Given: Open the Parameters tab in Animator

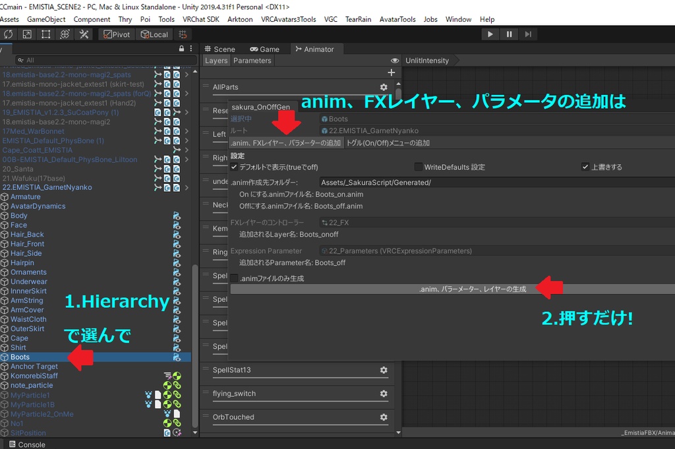Looking at the screenshot, I should [252, 61].
